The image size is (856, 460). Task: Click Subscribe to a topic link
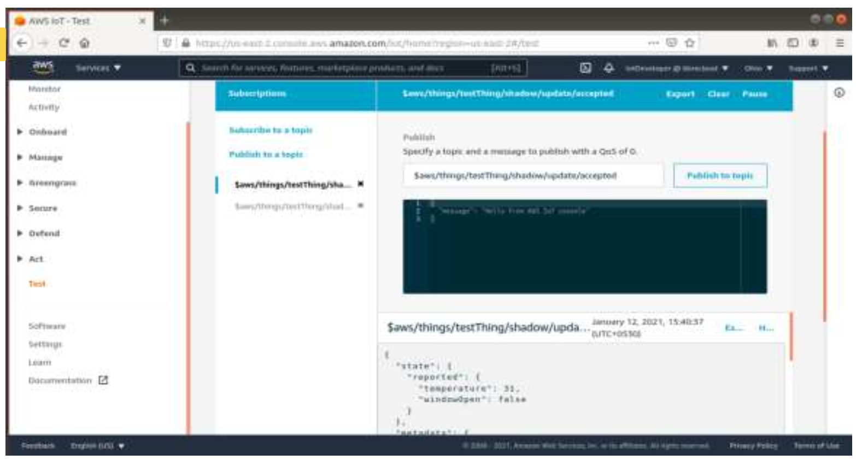click(x=271, y=130)
